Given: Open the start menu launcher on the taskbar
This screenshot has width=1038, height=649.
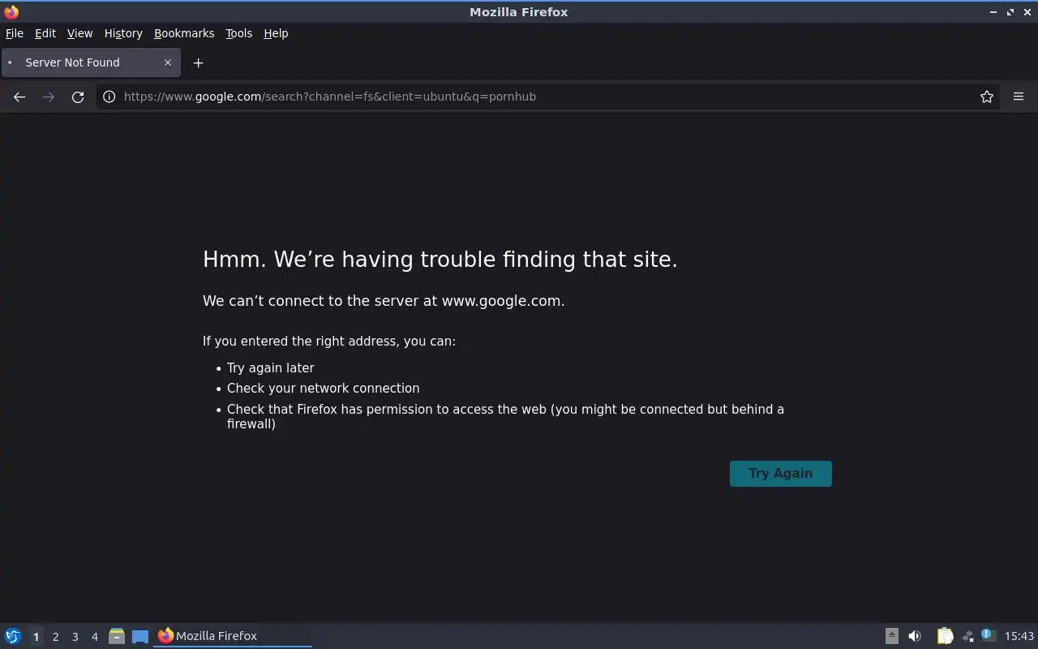Looking at the screenshot, I should point(13,636).
